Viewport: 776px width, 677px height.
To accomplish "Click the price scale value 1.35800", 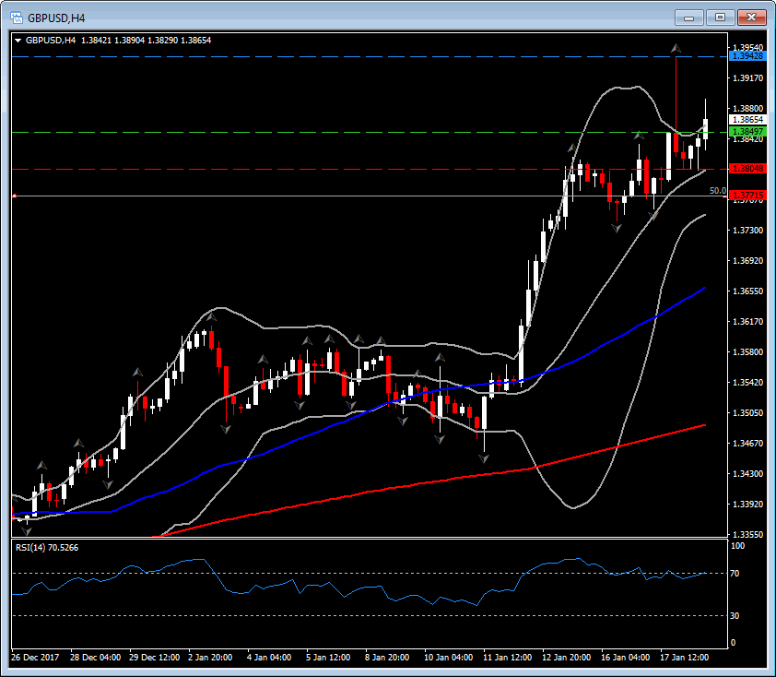I will tap(747, 352).
